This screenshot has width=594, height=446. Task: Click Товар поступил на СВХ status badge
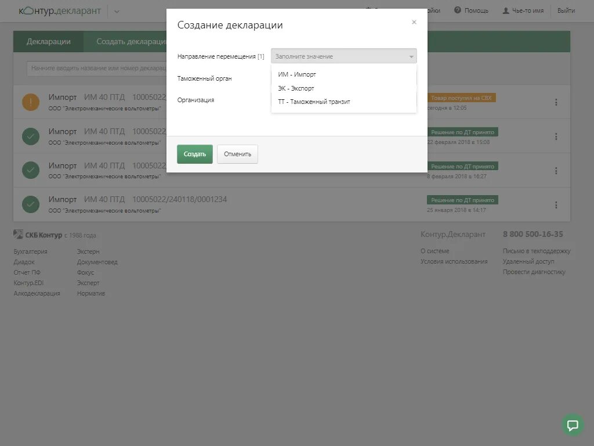point(461,98)
